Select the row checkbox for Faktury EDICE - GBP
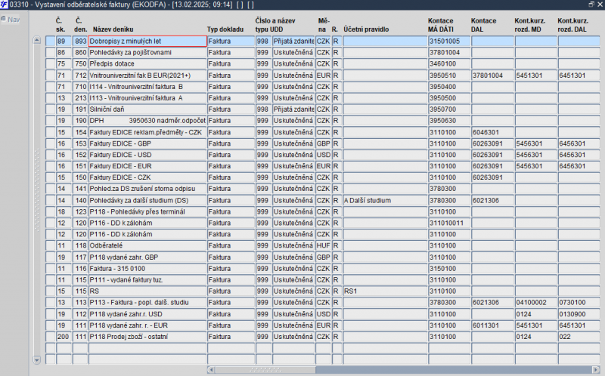Image resolution: width=605 pixels, height=376 pixels. pos(50,143)
